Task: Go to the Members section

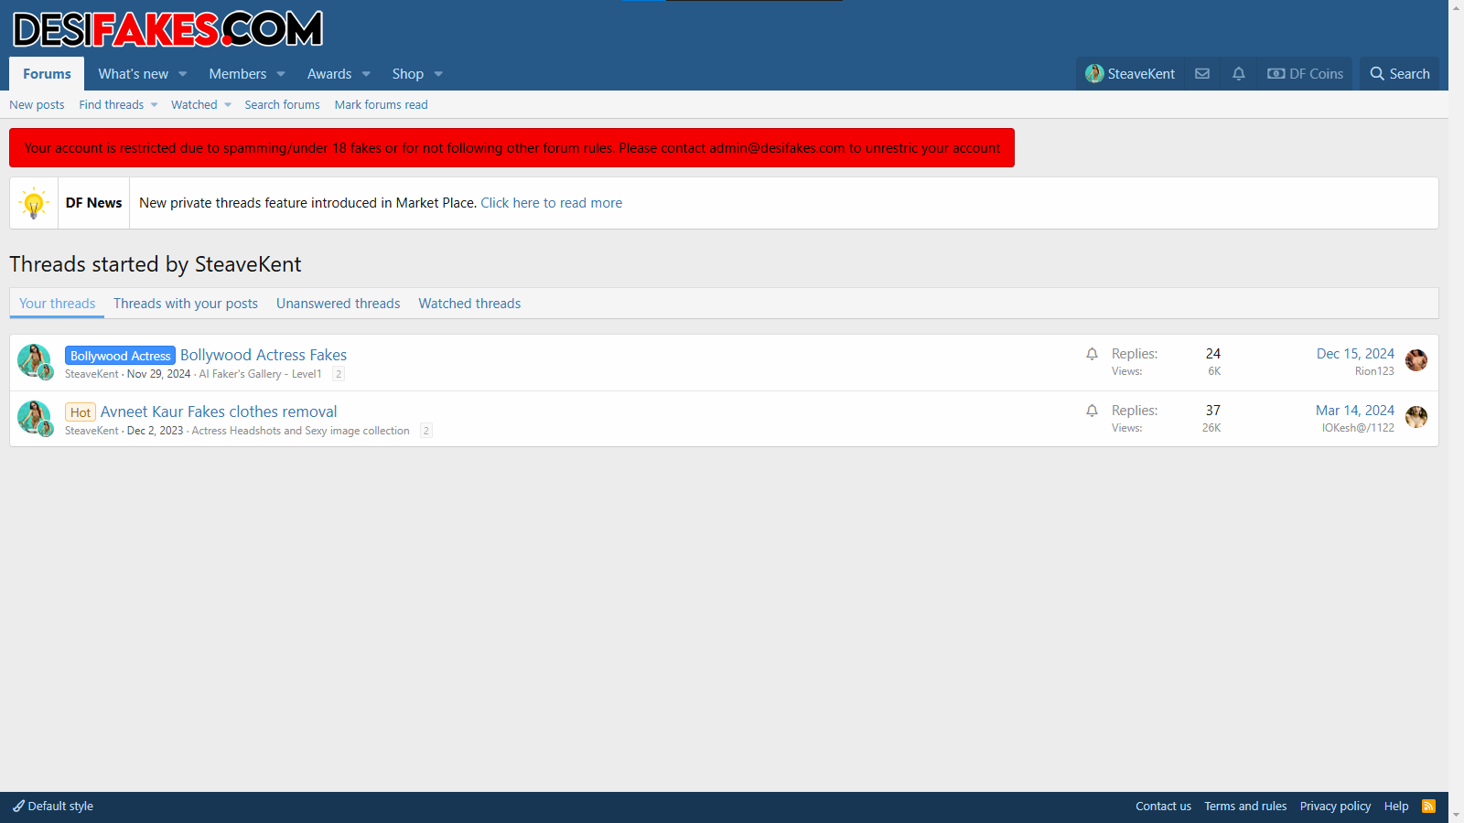Action: coord(238,74)
